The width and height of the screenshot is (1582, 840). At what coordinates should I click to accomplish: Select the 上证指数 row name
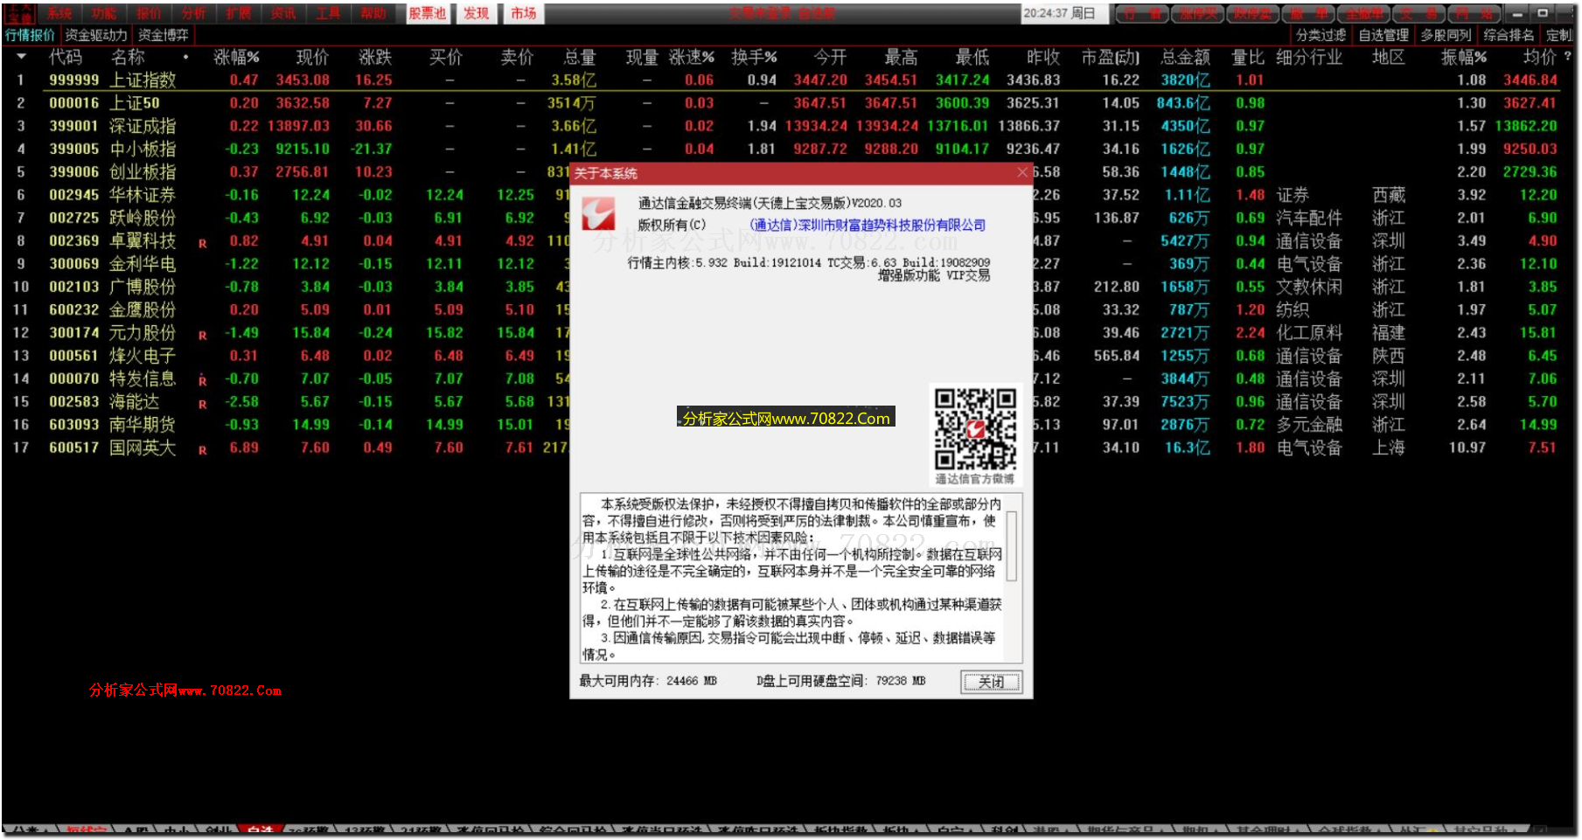click(x=143, y=80)
